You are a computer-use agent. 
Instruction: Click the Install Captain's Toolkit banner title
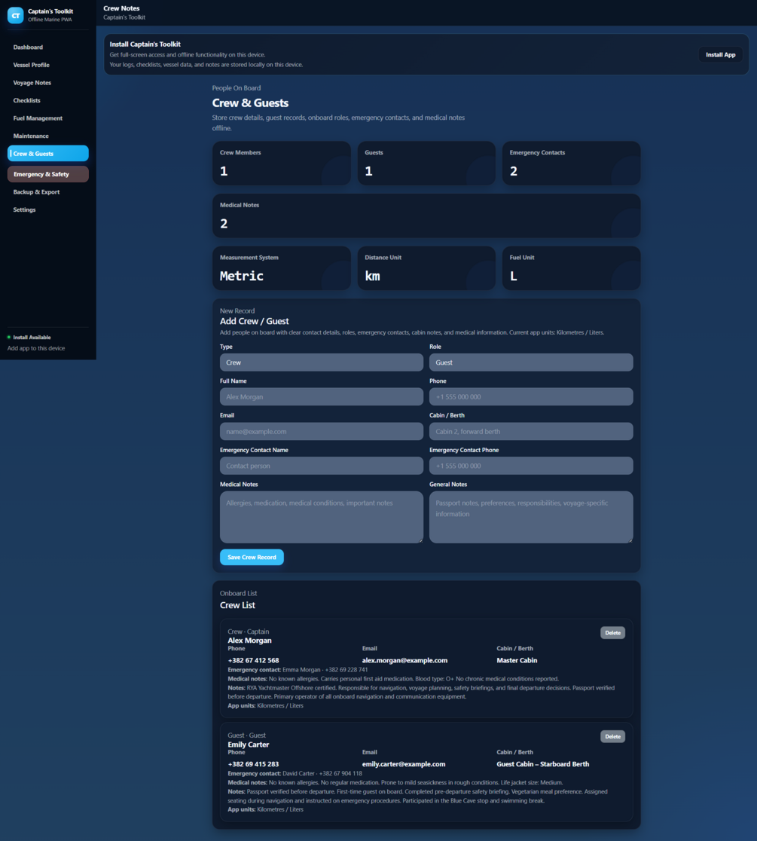tap(145, 44)
